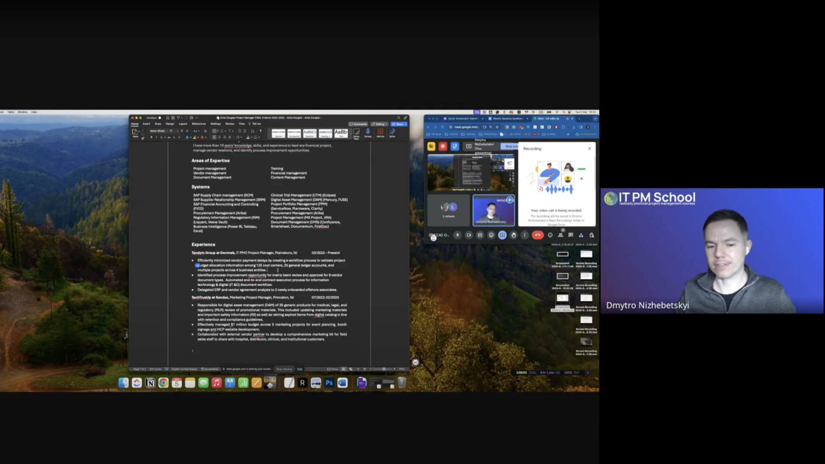This screenshot has width=825, height=464.
Task: Click the red leave call button
Action: coord(538,235)
